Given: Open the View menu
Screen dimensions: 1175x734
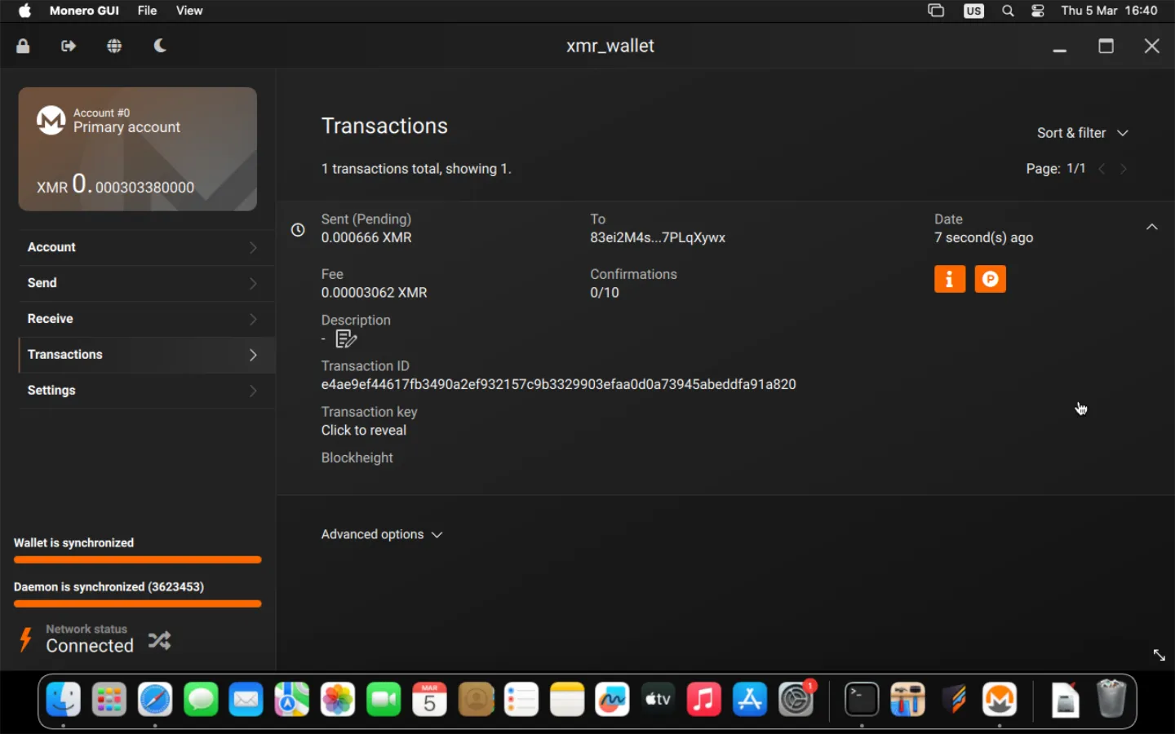Looking at the screenshot, I should (x=189, y=11).
